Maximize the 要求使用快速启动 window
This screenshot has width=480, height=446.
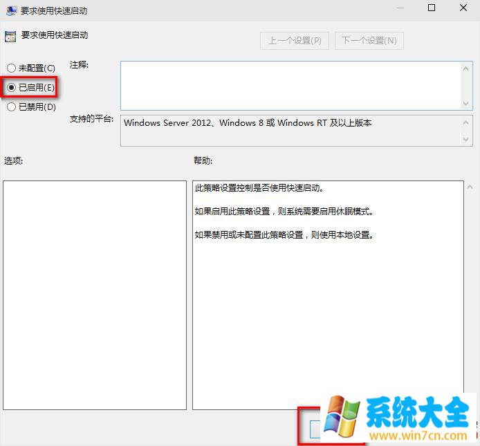432,8
